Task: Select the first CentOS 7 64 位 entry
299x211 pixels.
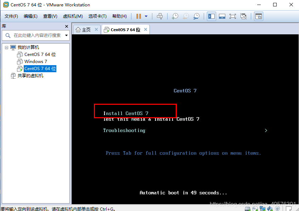Action: coord(40,55)
